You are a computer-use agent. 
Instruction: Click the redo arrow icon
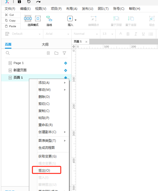(38, 2)
